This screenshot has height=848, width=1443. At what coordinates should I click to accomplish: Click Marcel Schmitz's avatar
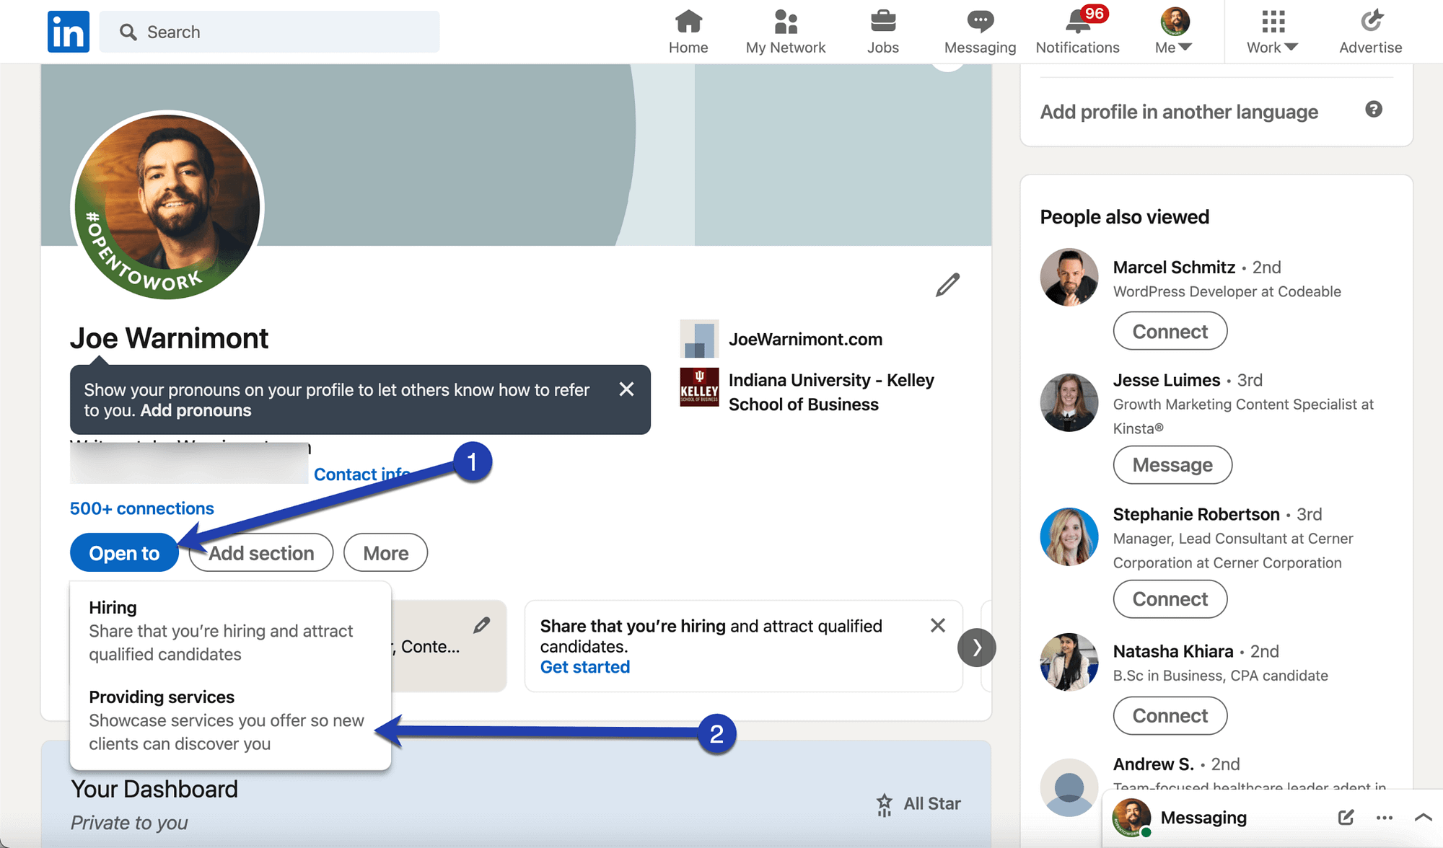pos(1069,278)
